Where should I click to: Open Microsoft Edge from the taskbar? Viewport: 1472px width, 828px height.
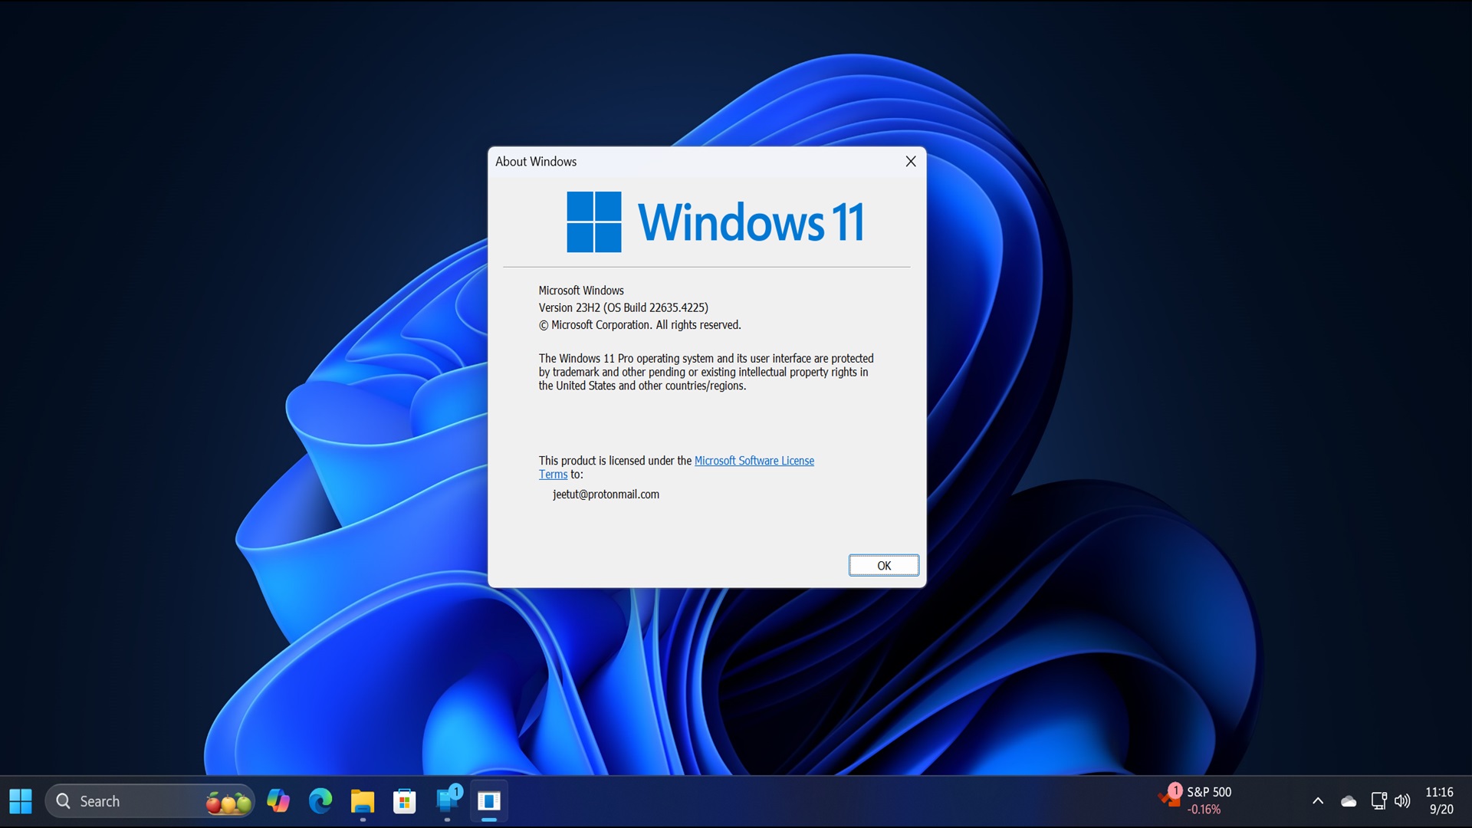tap(320, 801)
